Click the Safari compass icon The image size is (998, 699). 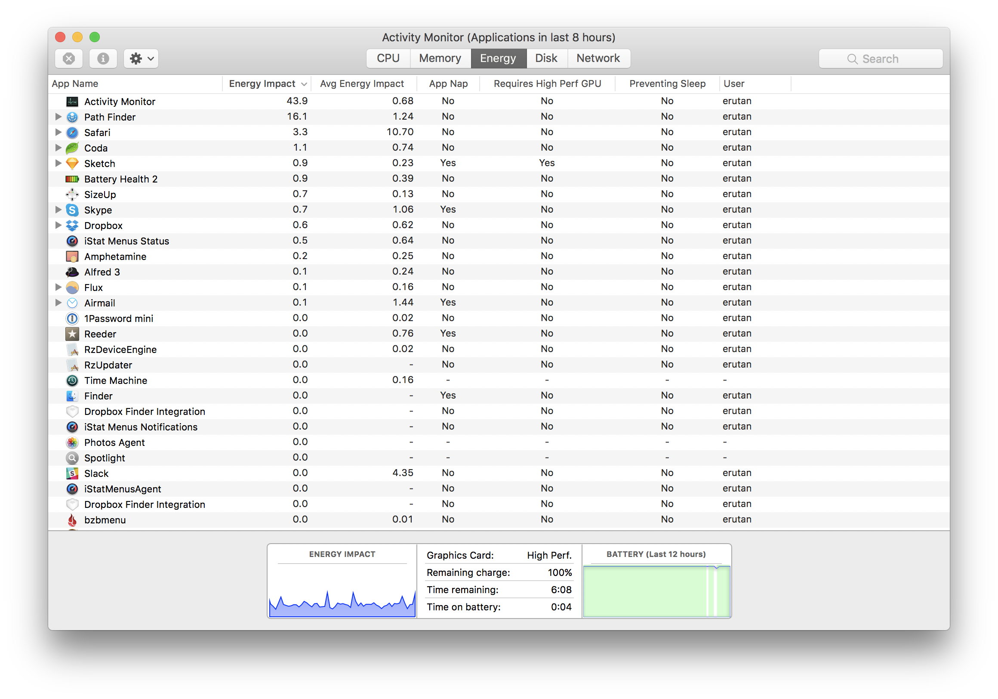72,132
